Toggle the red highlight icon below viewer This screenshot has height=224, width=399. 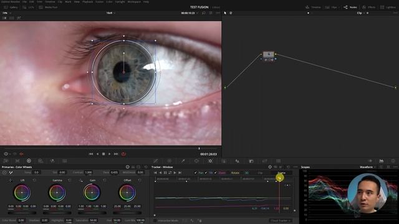tap(22, 154)
